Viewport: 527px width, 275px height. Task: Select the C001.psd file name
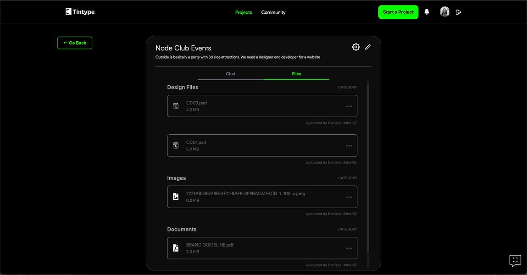click(196, 143)
